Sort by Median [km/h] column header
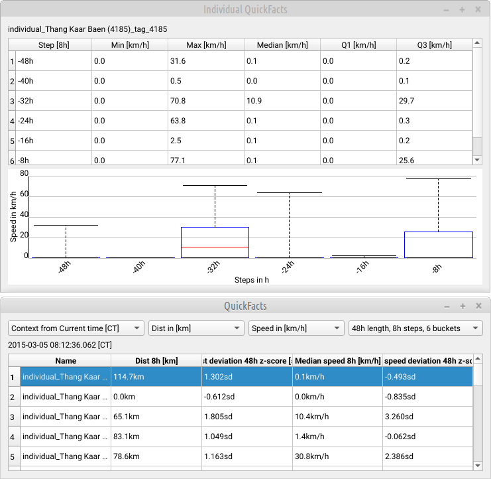The image size is (491, 479). [x=282, y=45]
